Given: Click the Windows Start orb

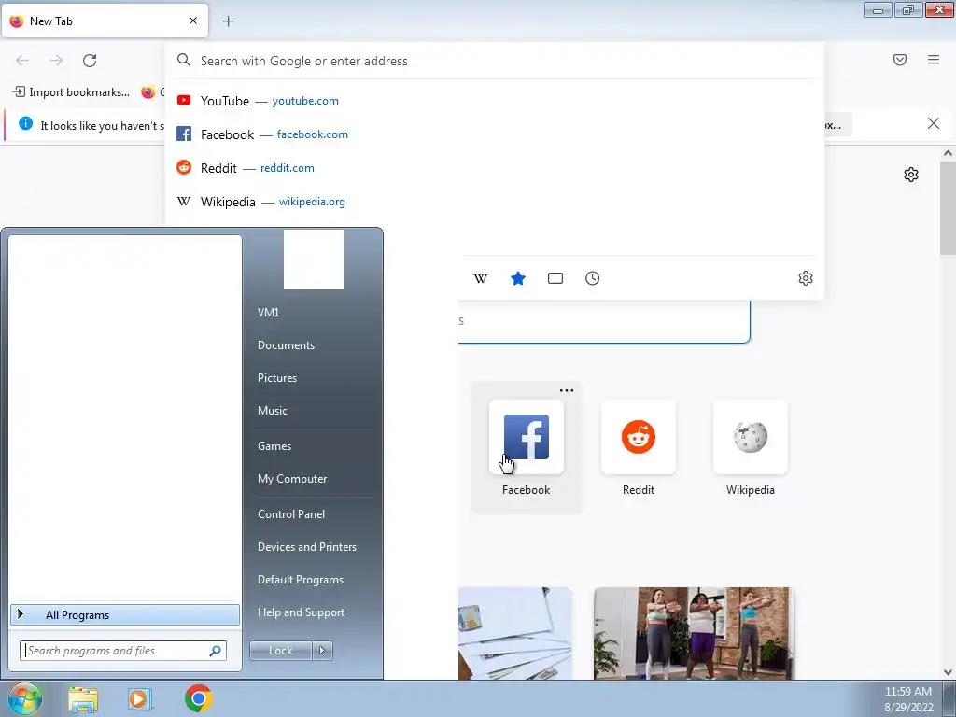Looking at the screenshot, I should [24, 699].
